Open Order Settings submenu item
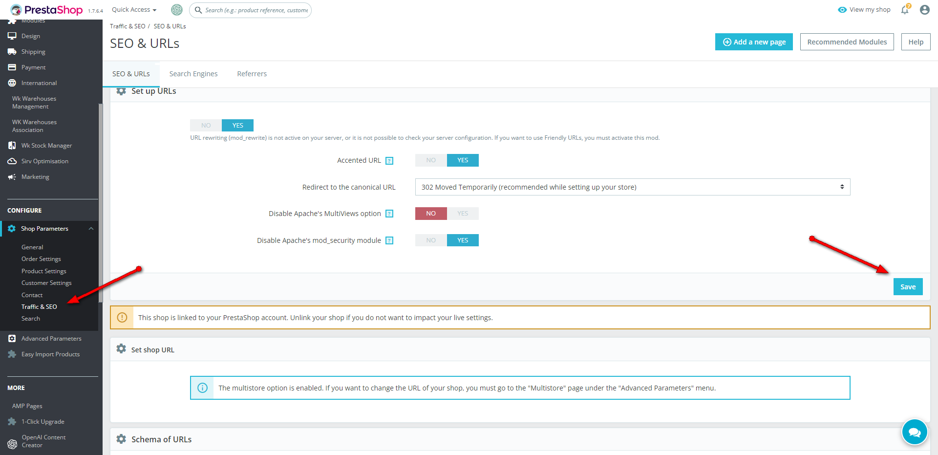 pyautogui.click(x=41, y=259)
